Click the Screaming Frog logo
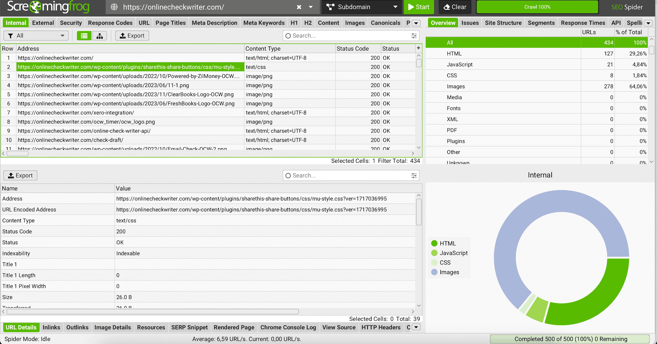 pos(47,7)
